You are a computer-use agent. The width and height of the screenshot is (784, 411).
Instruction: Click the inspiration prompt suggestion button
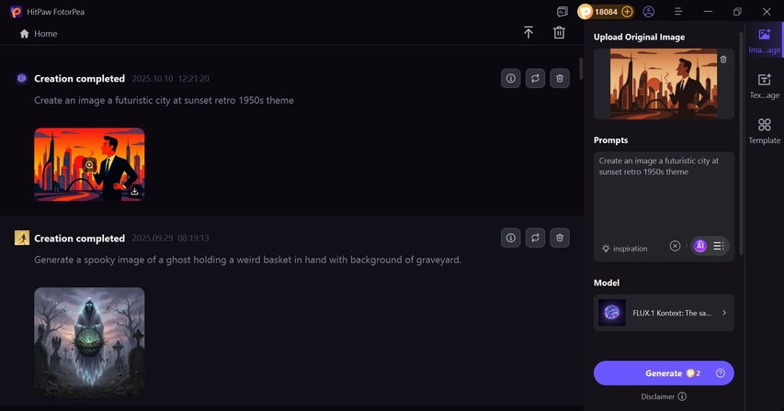(625, 249)
